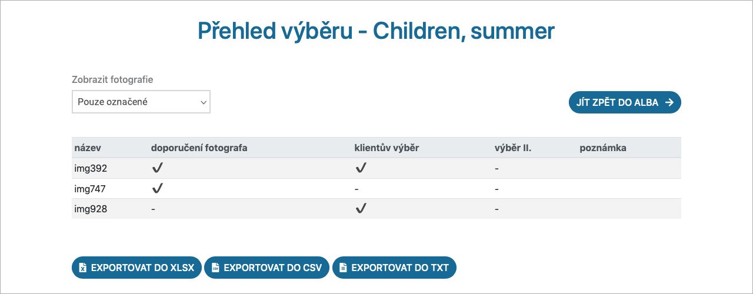Export selection with Exportovat do XLSX
Image resolution: width=753 pixels, height=294 pixels.
click(136, 268)
